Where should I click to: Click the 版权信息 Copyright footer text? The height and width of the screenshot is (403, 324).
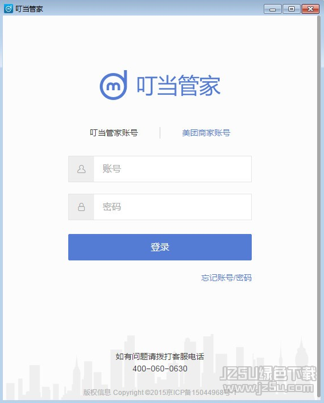click(x=159, y=392)
